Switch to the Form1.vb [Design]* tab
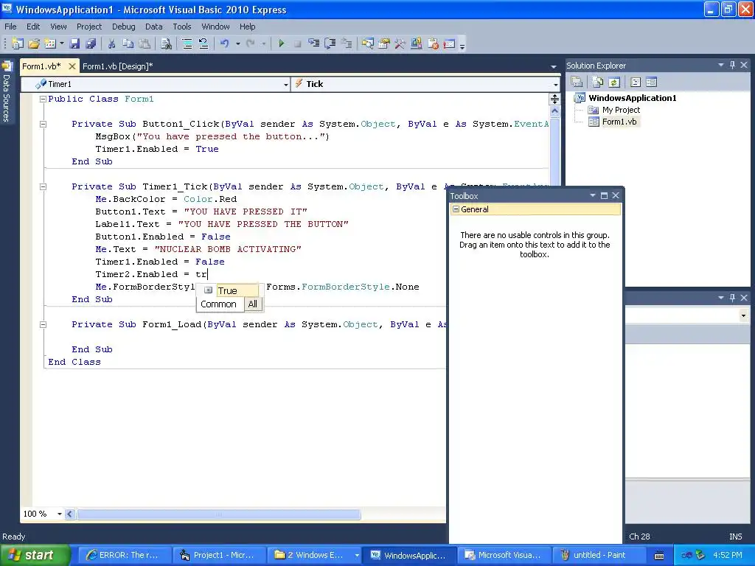This screenshot has width=755, height=566. tap(117, 66)
